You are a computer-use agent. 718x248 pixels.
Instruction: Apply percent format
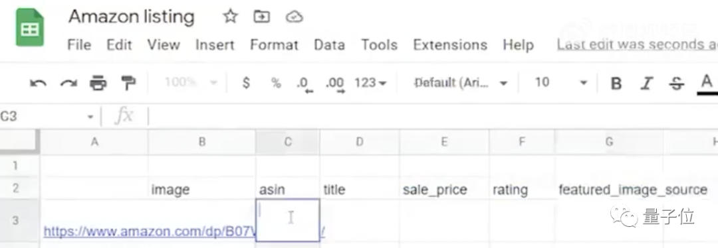[276, 83]
